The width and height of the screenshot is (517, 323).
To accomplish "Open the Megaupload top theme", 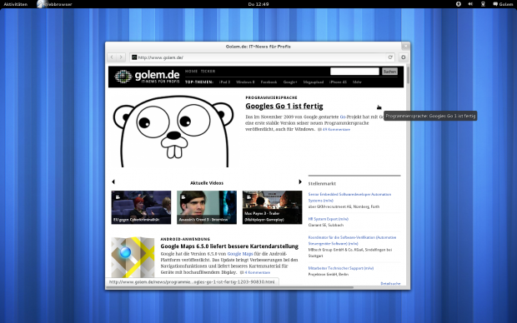I will click(314, 82).
